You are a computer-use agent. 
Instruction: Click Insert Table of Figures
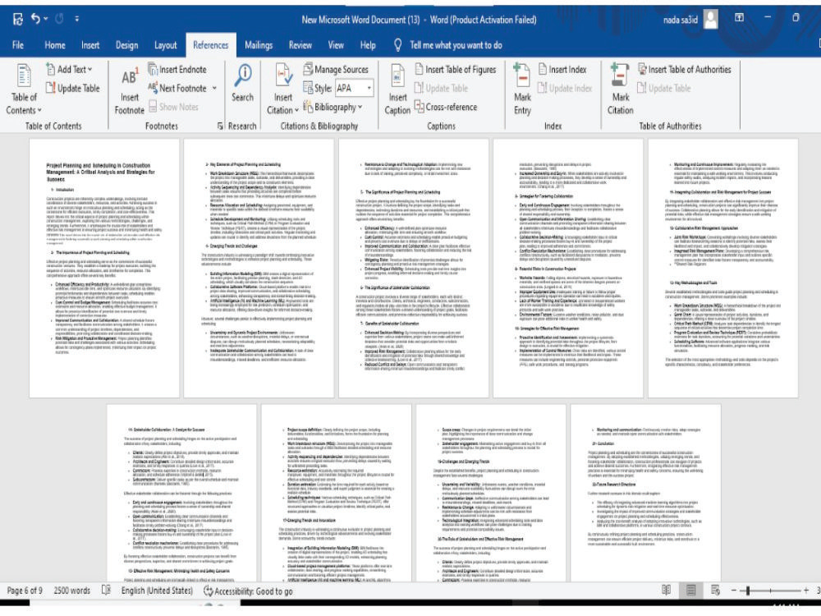(456, 69)
